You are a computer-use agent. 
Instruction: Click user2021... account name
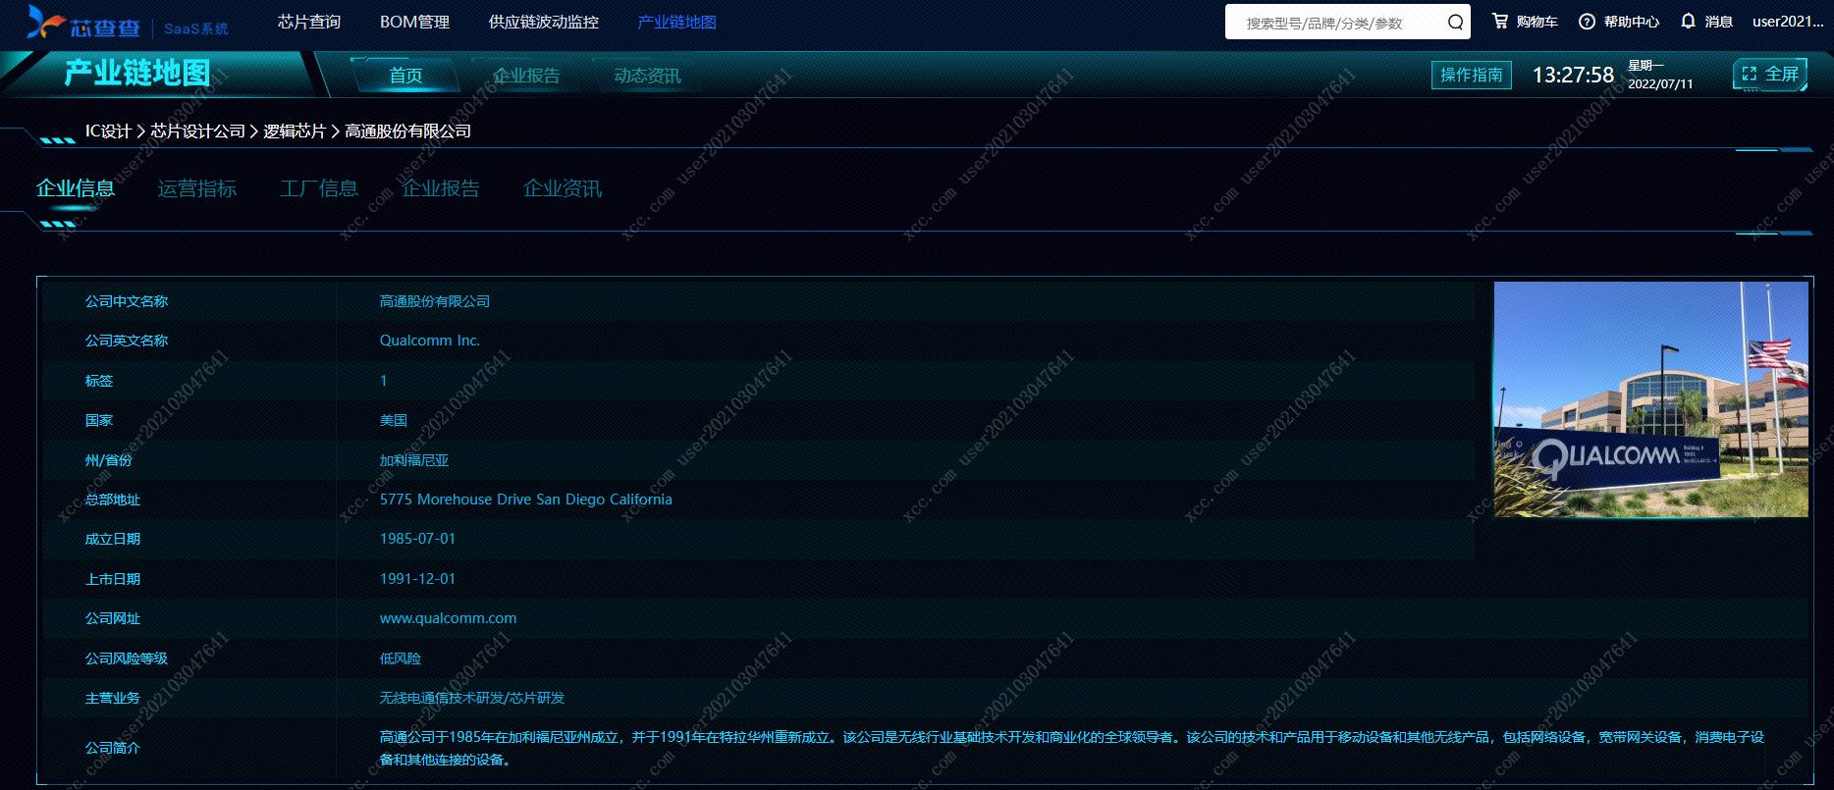tap(1787, 22)
